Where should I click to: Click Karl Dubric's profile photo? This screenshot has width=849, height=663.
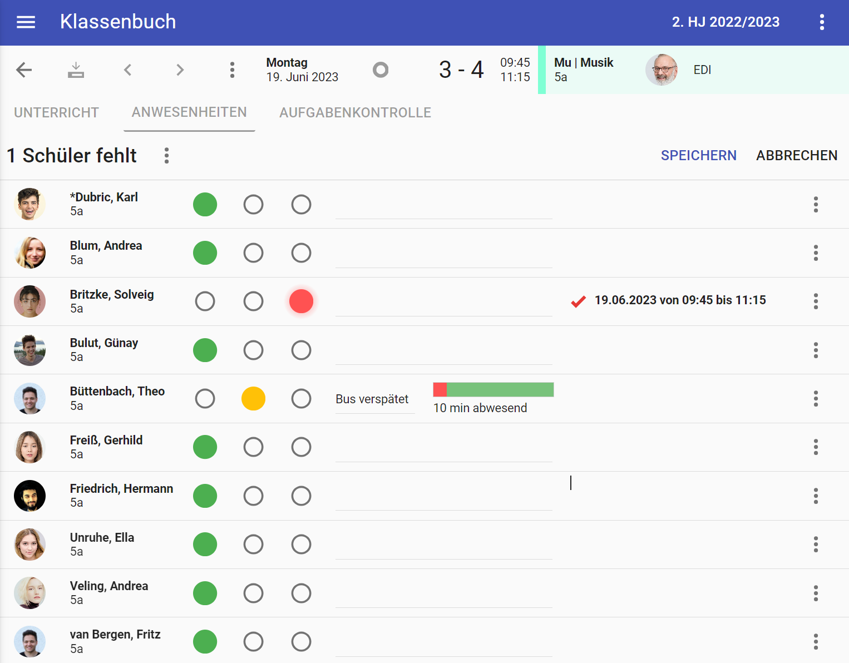pos(29,204)
